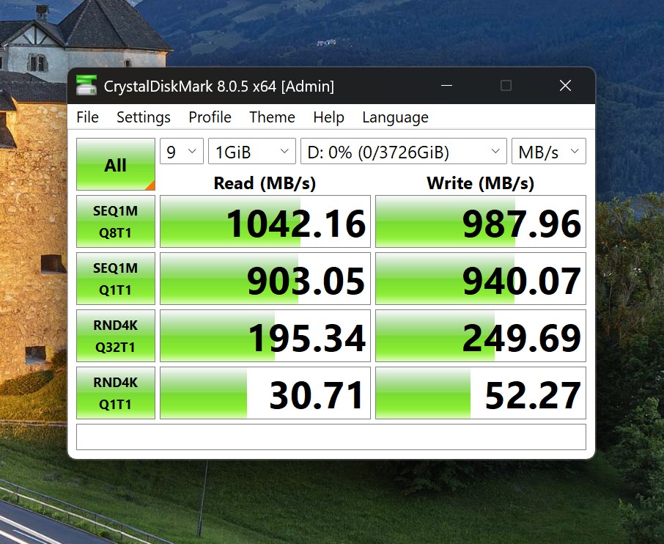Open the Profile menu
Viewport: 664px width, 544px height.
(210, 117)
